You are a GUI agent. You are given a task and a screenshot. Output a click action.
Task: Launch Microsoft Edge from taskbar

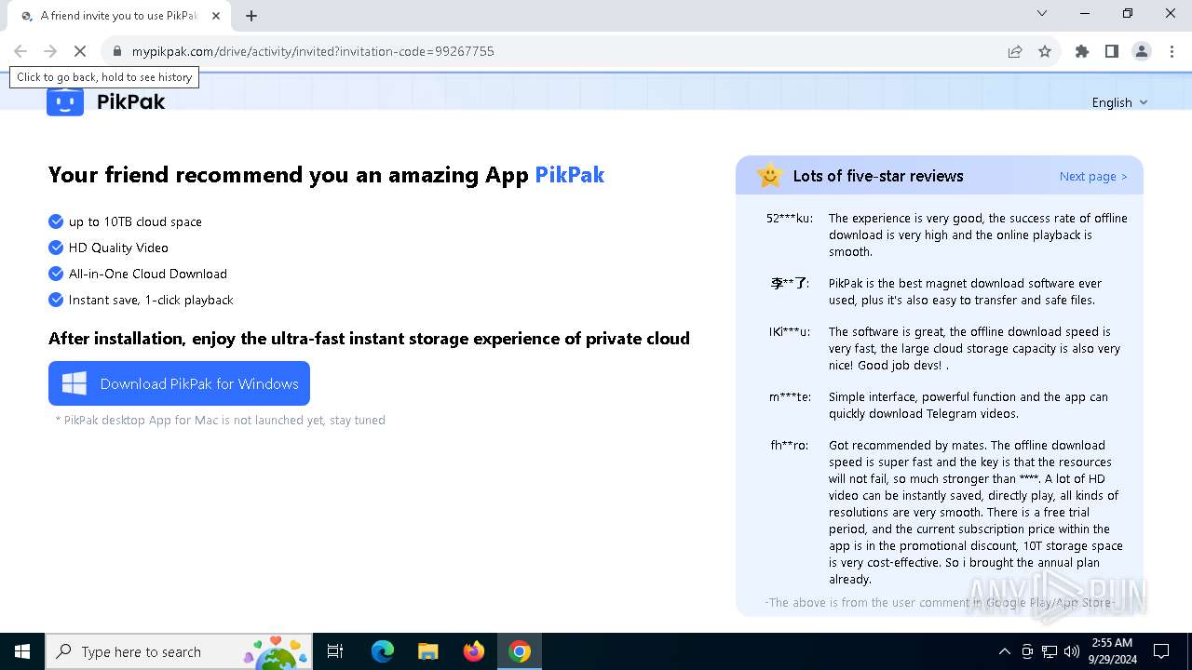(382, 651)
